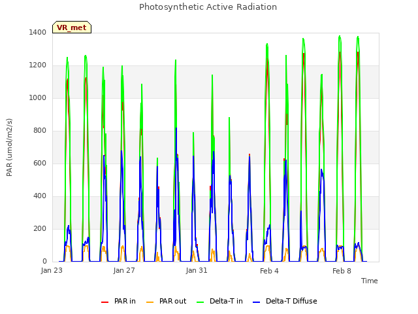Click the VR_met label badge
418x314 pixels.
click(72, 27)
